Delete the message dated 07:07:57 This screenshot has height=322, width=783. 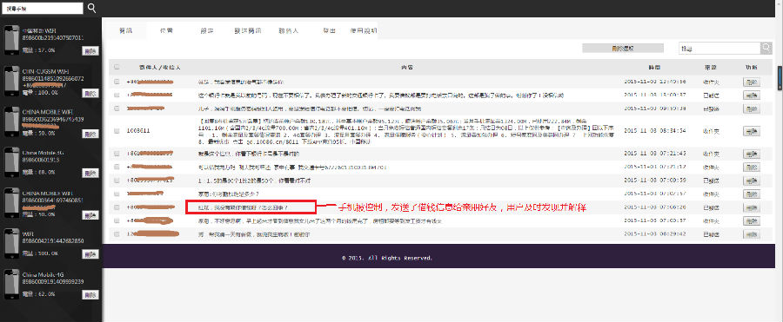pyautogui.click(x=752, y=194)
